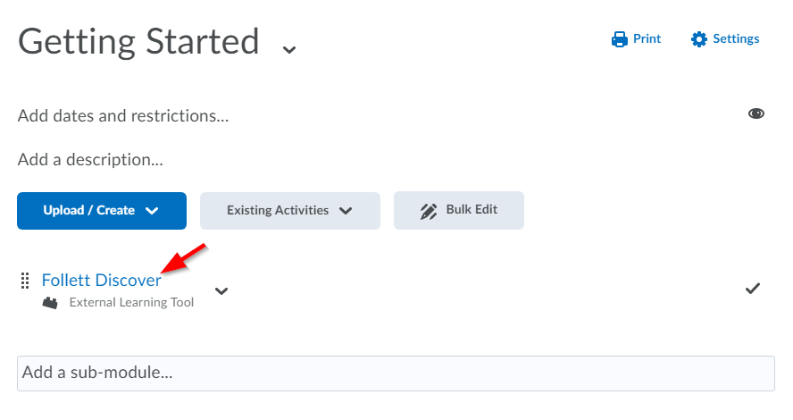The image size is (793, 420).
Task: Click the Add a sub-module field
Action: (396, 374)
